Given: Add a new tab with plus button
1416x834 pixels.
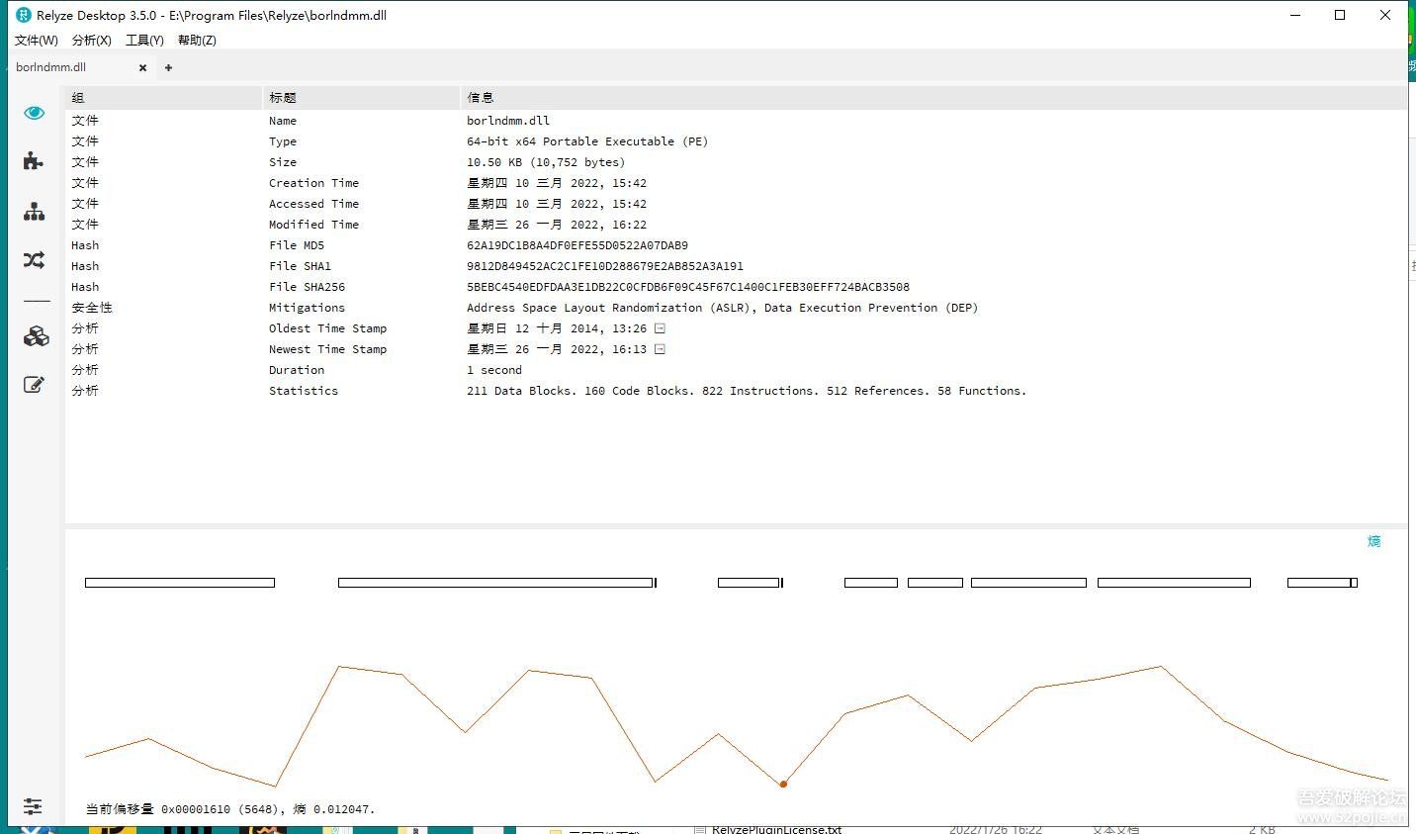Looking at the screenshot, I should [168, 68].
